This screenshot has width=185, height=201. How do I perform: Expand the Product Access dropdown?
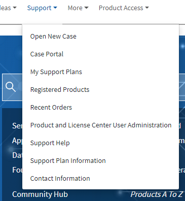(124, 8)
